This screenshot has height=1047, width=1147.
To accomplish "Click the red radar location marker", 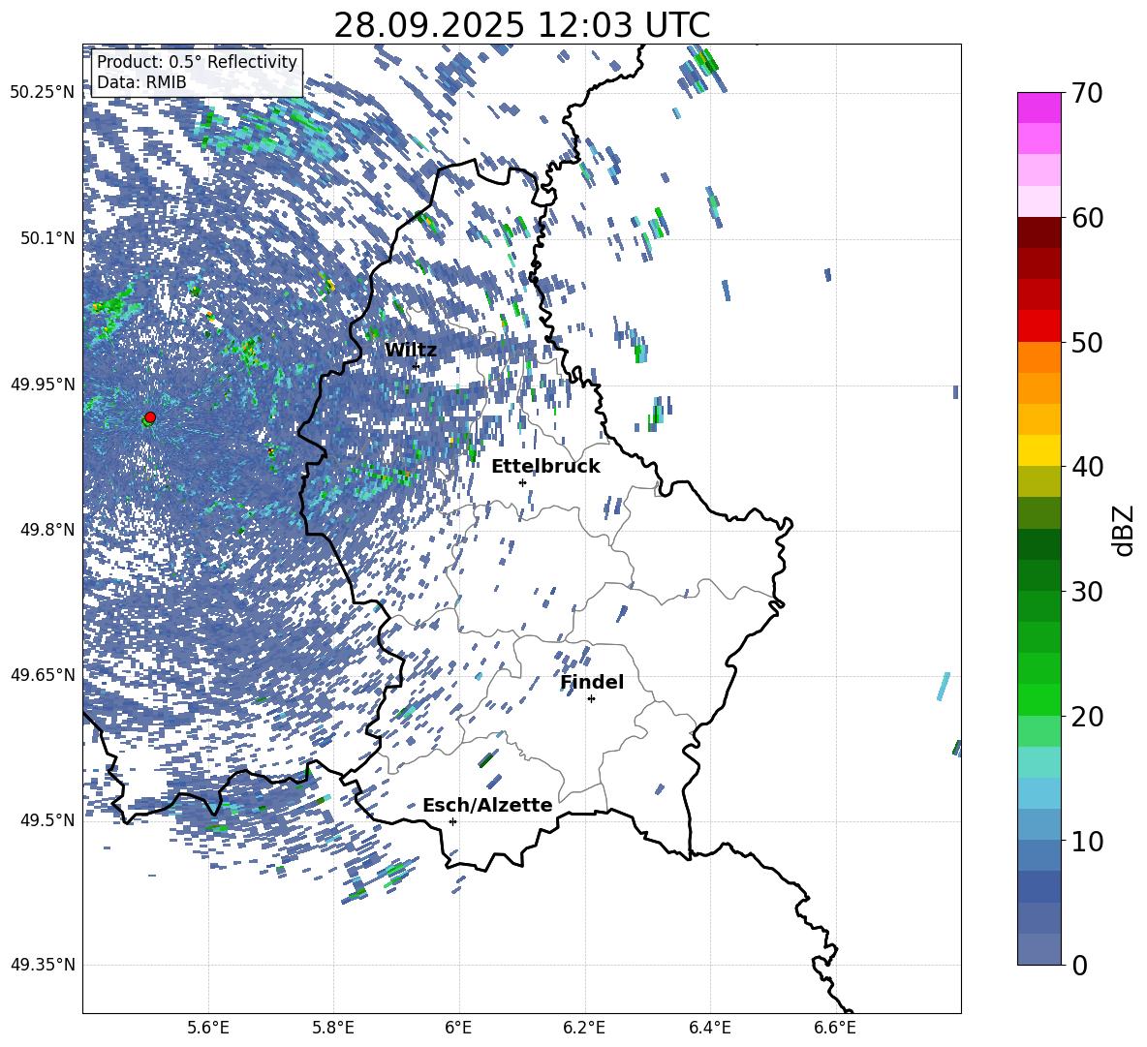I will pyautogui.click(x=150, y=417).
